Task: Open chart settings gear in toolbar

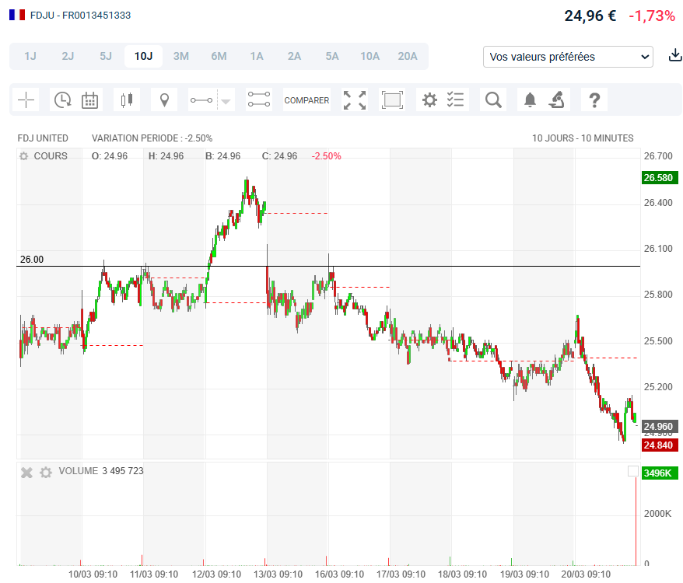Action: pos(429,99)
